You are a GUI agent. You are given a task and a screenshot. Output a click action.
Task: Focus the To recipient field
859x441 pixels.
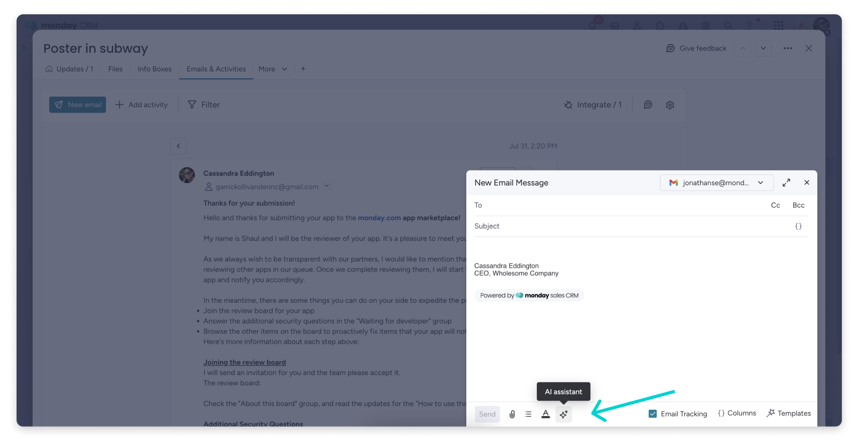pos(620,205)
